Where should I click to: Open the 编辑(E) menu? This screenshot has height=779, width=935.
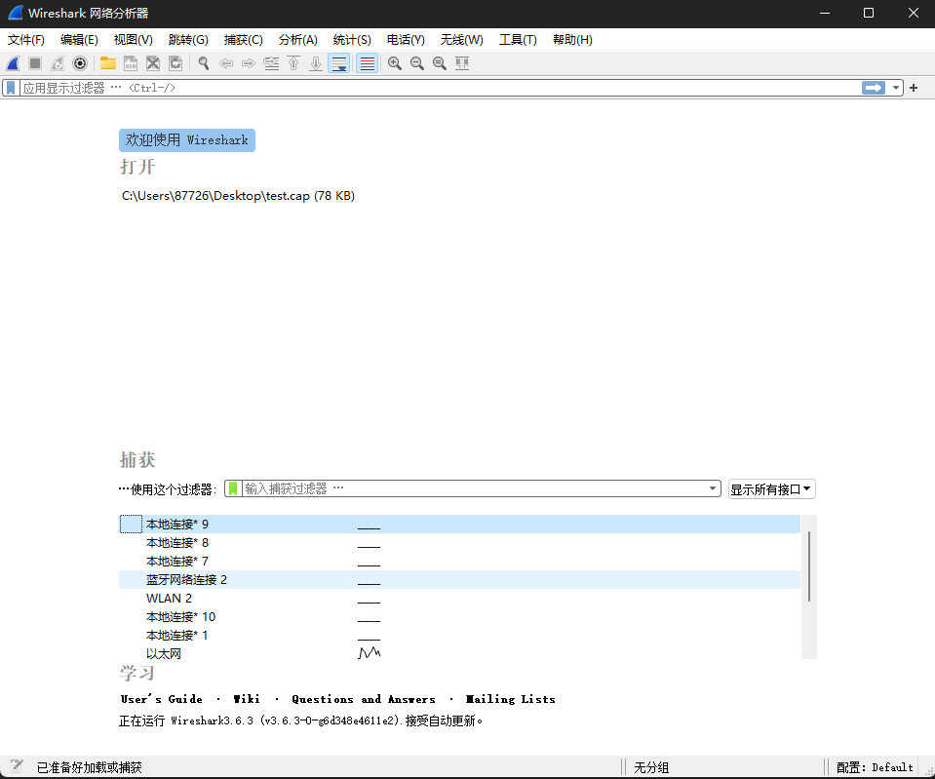click(x=79, y=40)
